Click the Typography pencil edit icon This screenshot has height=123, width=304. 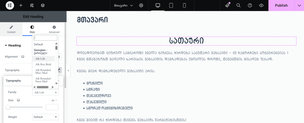pyautogui.click(x=60, y=70)
